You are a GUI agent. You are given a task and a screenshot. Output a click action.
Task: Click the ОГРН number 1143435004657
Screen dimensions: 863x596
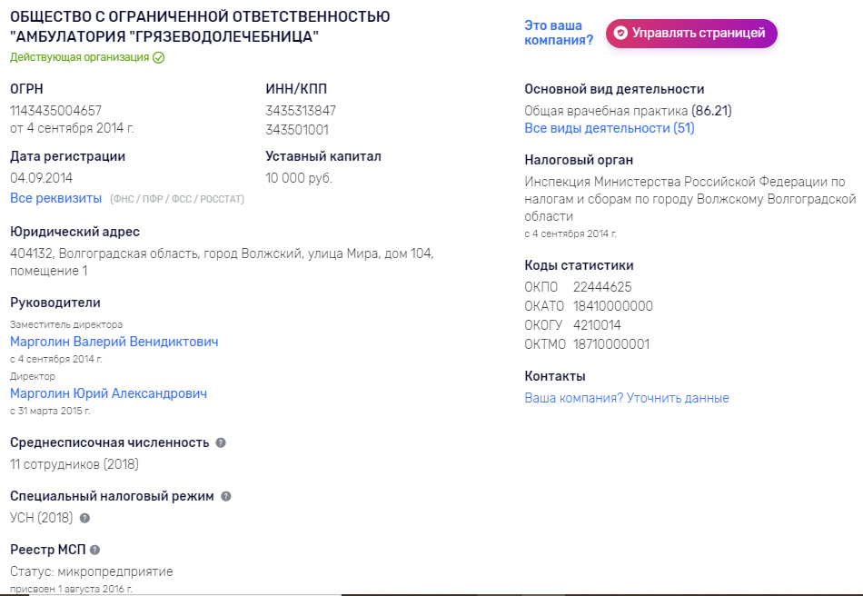55,110
